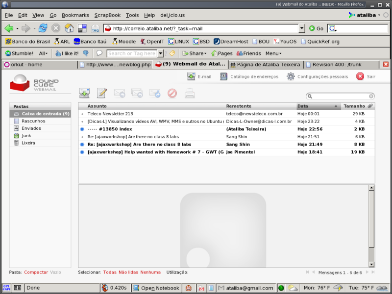Viewport: 392px width, 294px height.
Task: Click the attachment paperclip column icon
Action: [370, 106]
